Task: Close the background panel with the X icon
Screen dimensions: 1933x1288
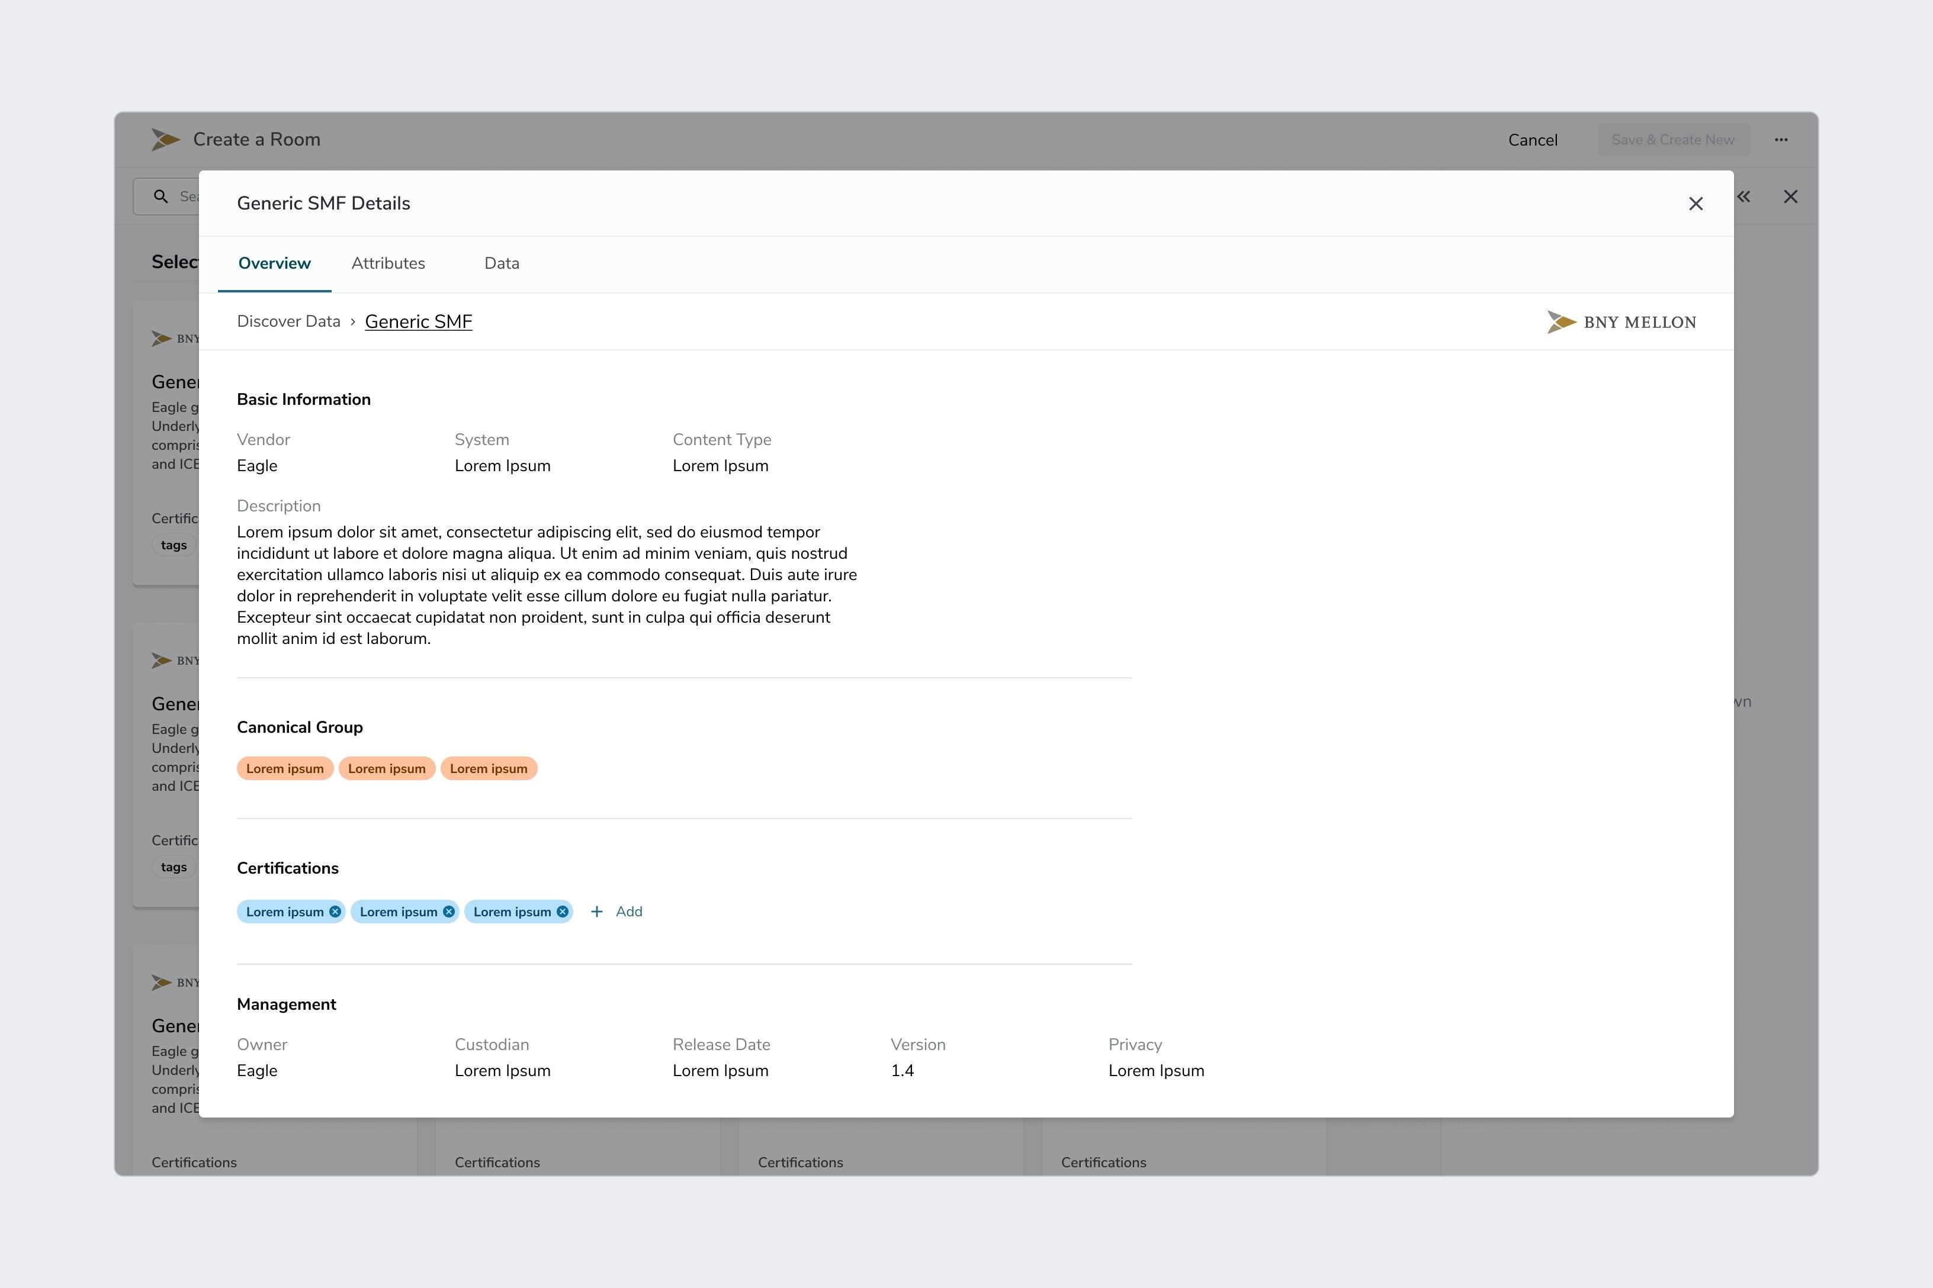Action: [x=1791, y=197]
